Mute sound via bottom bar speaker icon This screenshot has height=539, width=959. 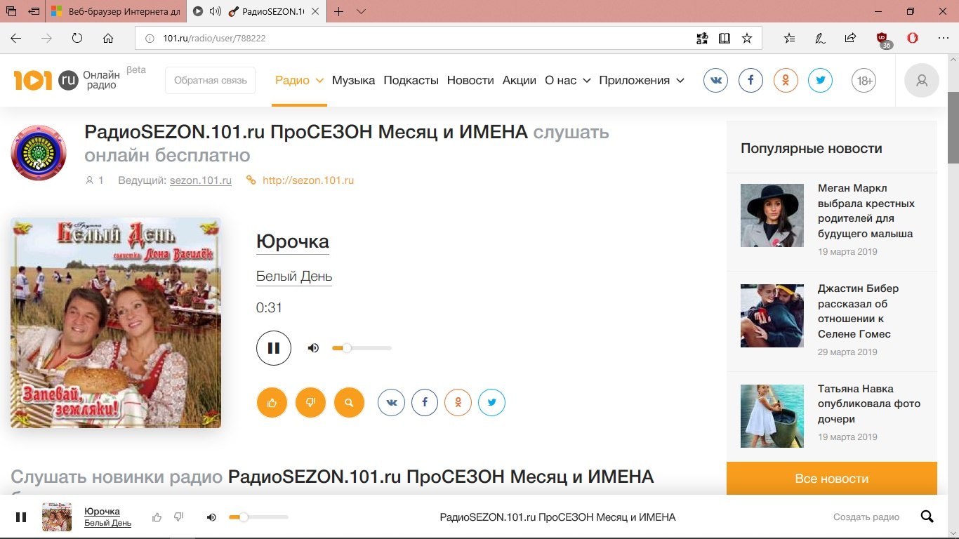(211, 517)
